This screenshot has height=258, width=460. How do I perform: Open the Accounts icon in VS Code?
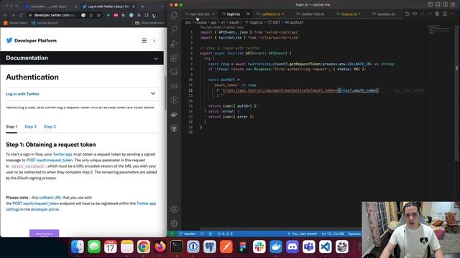click(x=174, y=209)
